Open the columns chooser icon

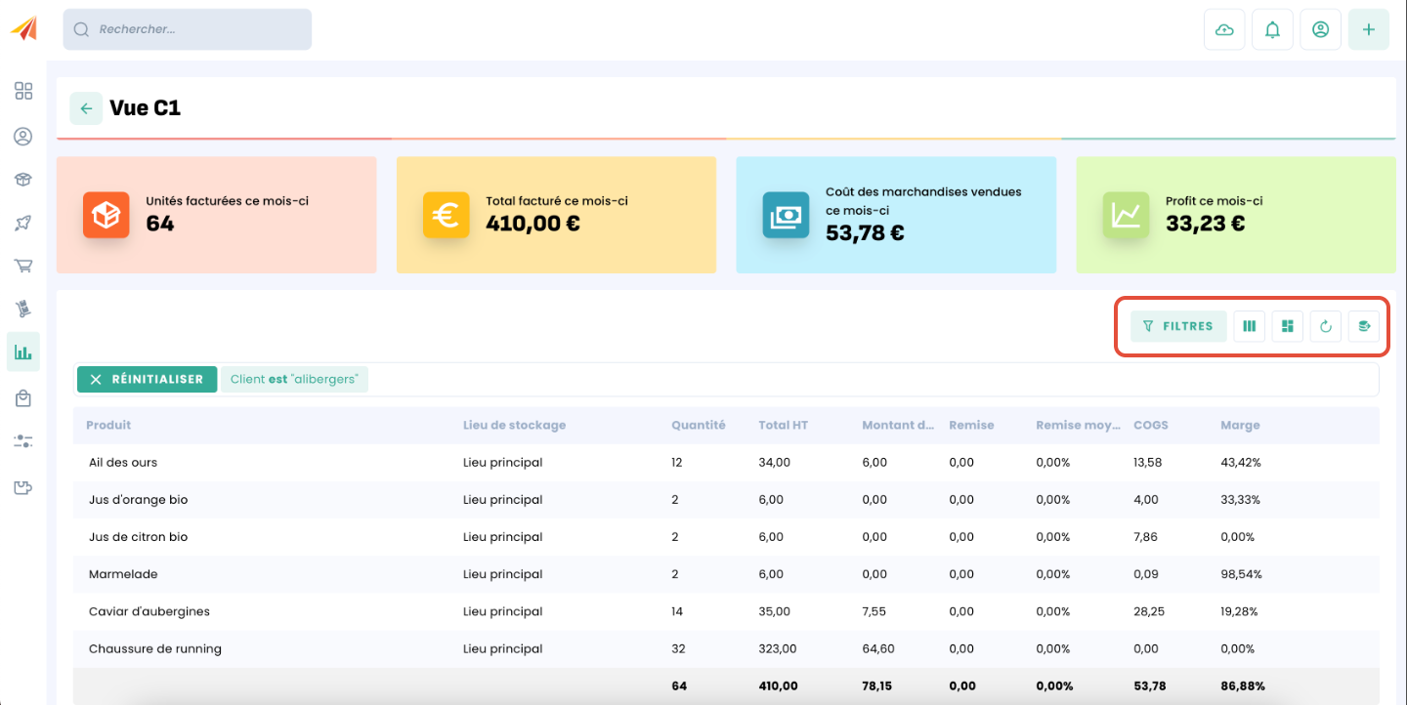point(1249,326)
